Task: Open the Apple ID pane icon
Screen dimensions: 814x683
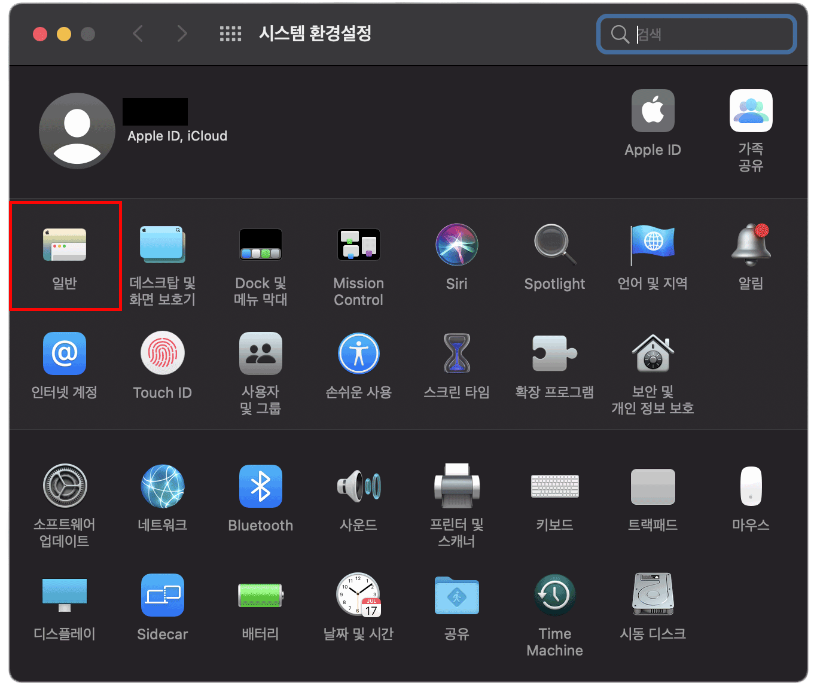Action: (x=653, y=111)
